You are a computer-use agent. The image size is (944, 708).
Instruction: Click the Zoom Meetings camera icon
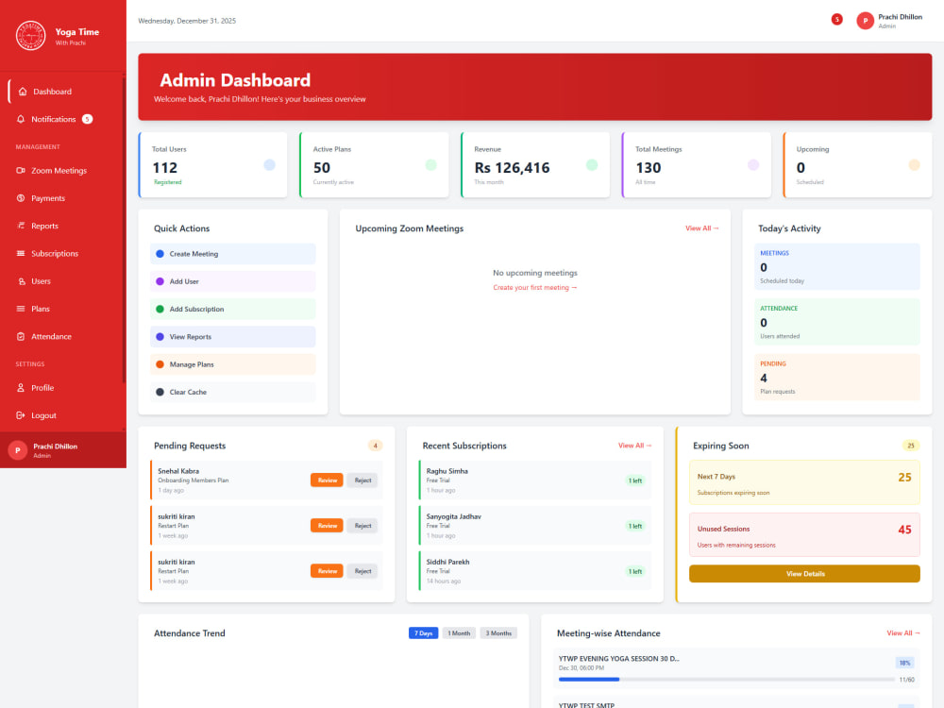tap(21, 170)
